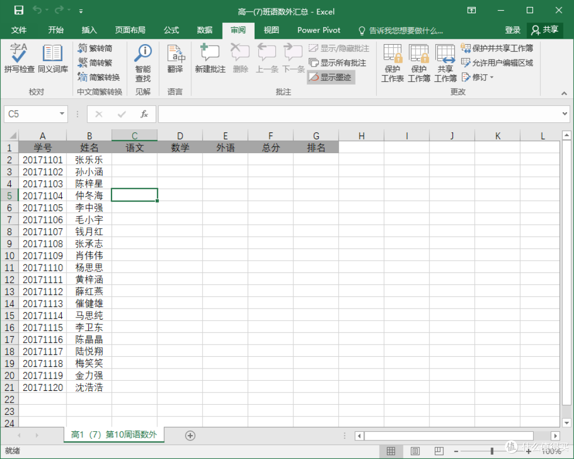Screen dimensions: 574x459
Task: Switch to the 视图 tab
Action: tap(271, 30)
